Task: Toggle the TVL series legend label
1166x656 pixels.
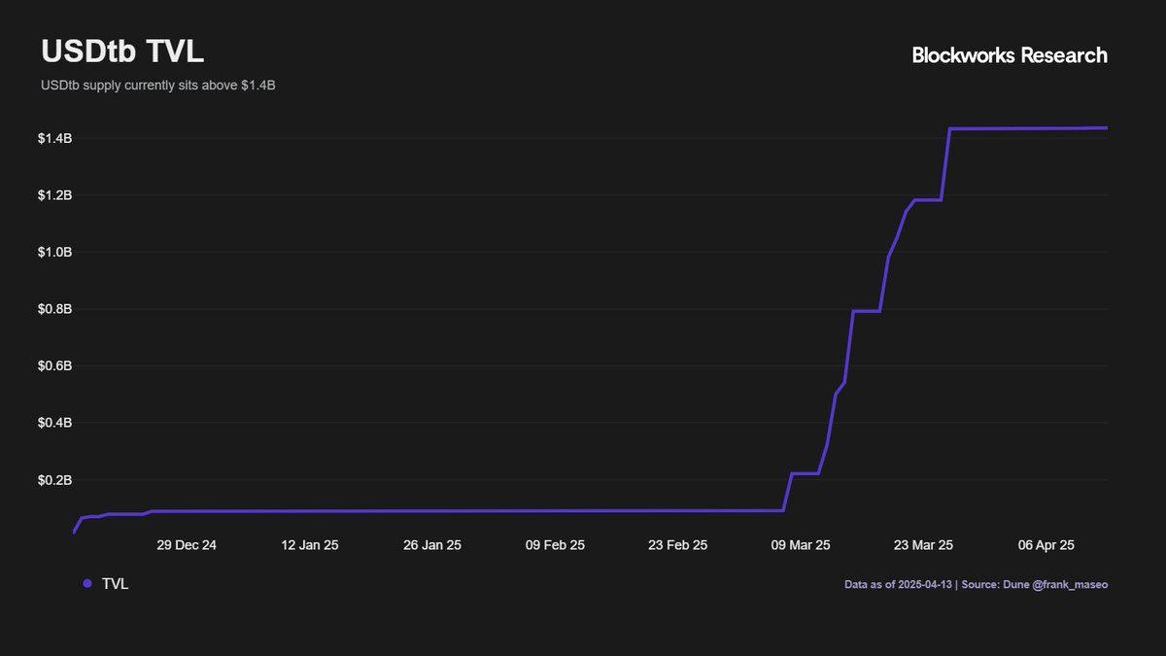Action: (x=115, y=584)
